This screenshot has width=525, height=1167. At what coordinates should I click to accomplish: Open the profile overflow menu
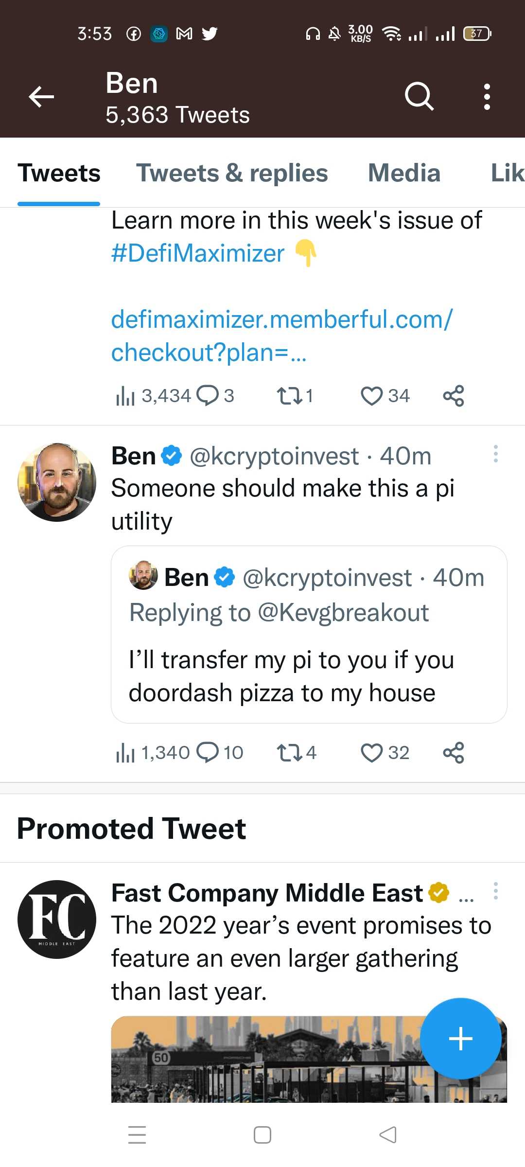tap(487, 96)
